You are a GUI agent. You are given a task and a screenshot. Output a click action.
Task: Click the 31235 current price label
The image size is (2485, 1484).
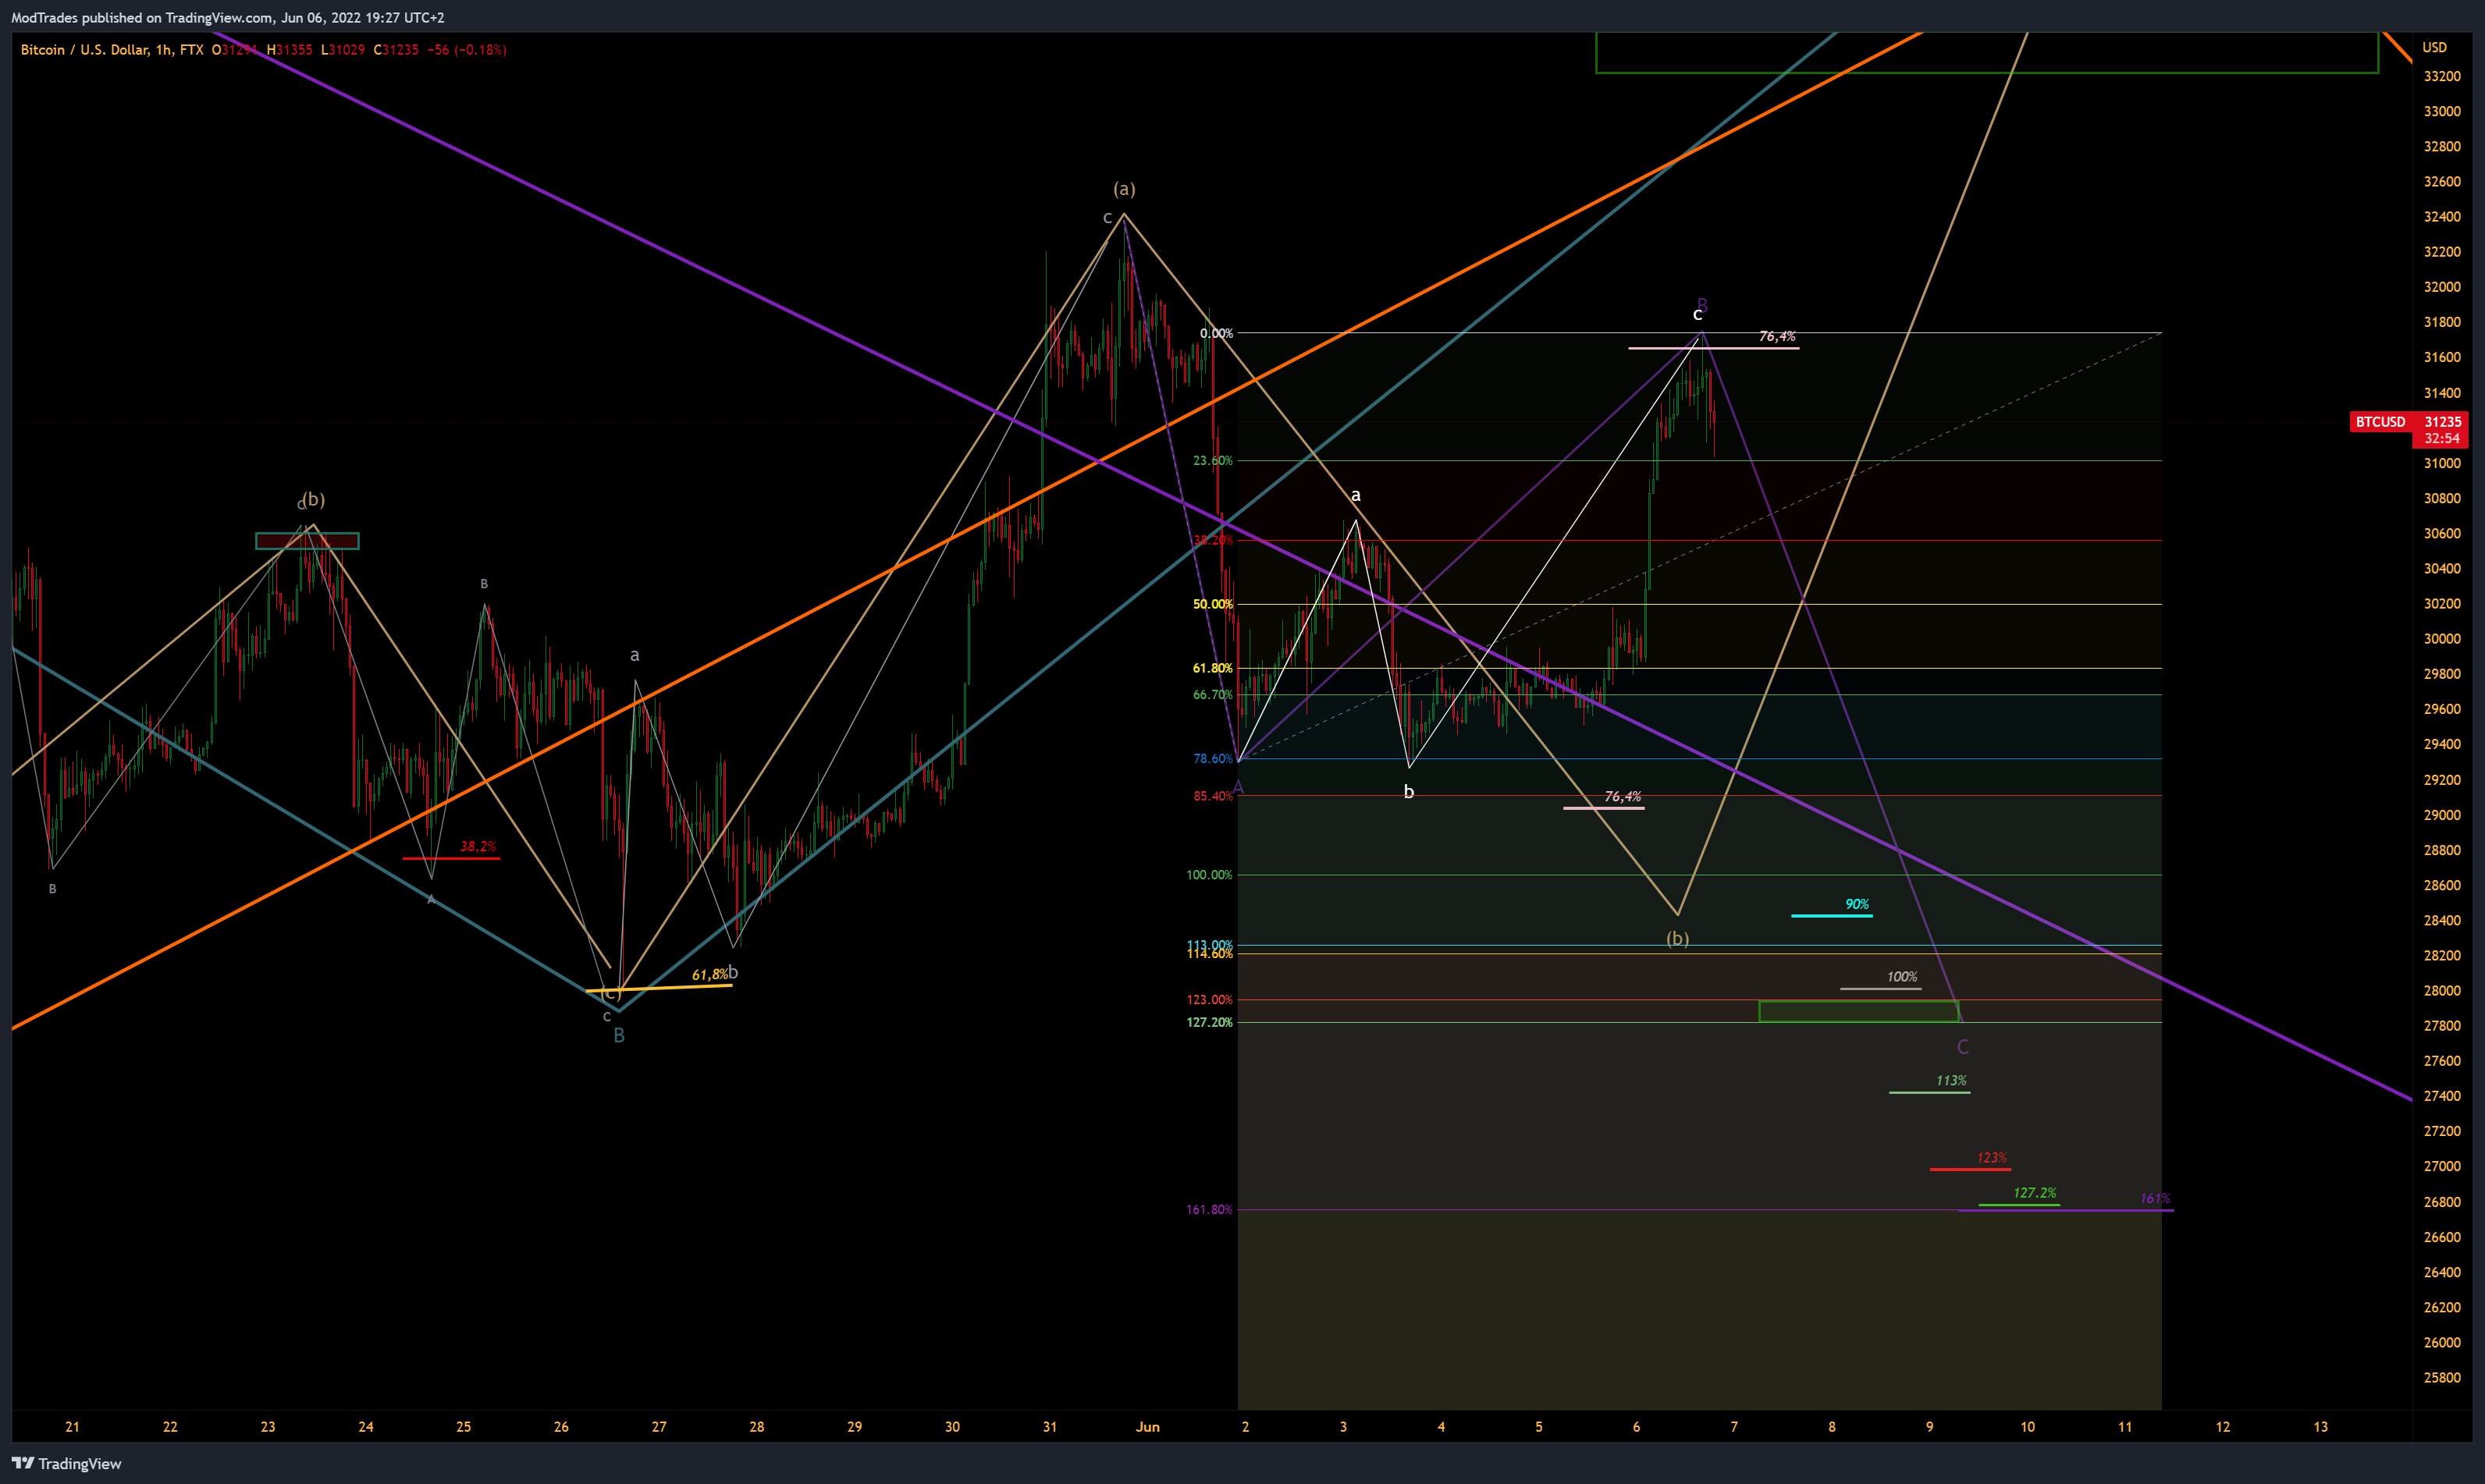click(x=2442, y=422)
